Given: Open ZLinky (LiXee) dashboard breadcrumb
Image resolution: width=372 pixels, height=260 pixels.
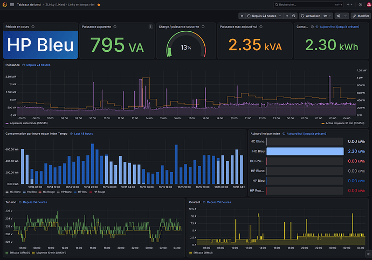Looking at the screenshot, I should click(x=70, y=5).
